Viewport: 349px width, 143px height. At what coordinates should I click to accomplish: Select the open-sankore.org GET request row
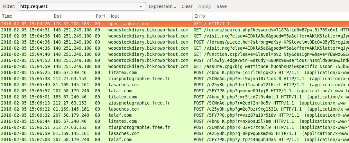(174, 24)
